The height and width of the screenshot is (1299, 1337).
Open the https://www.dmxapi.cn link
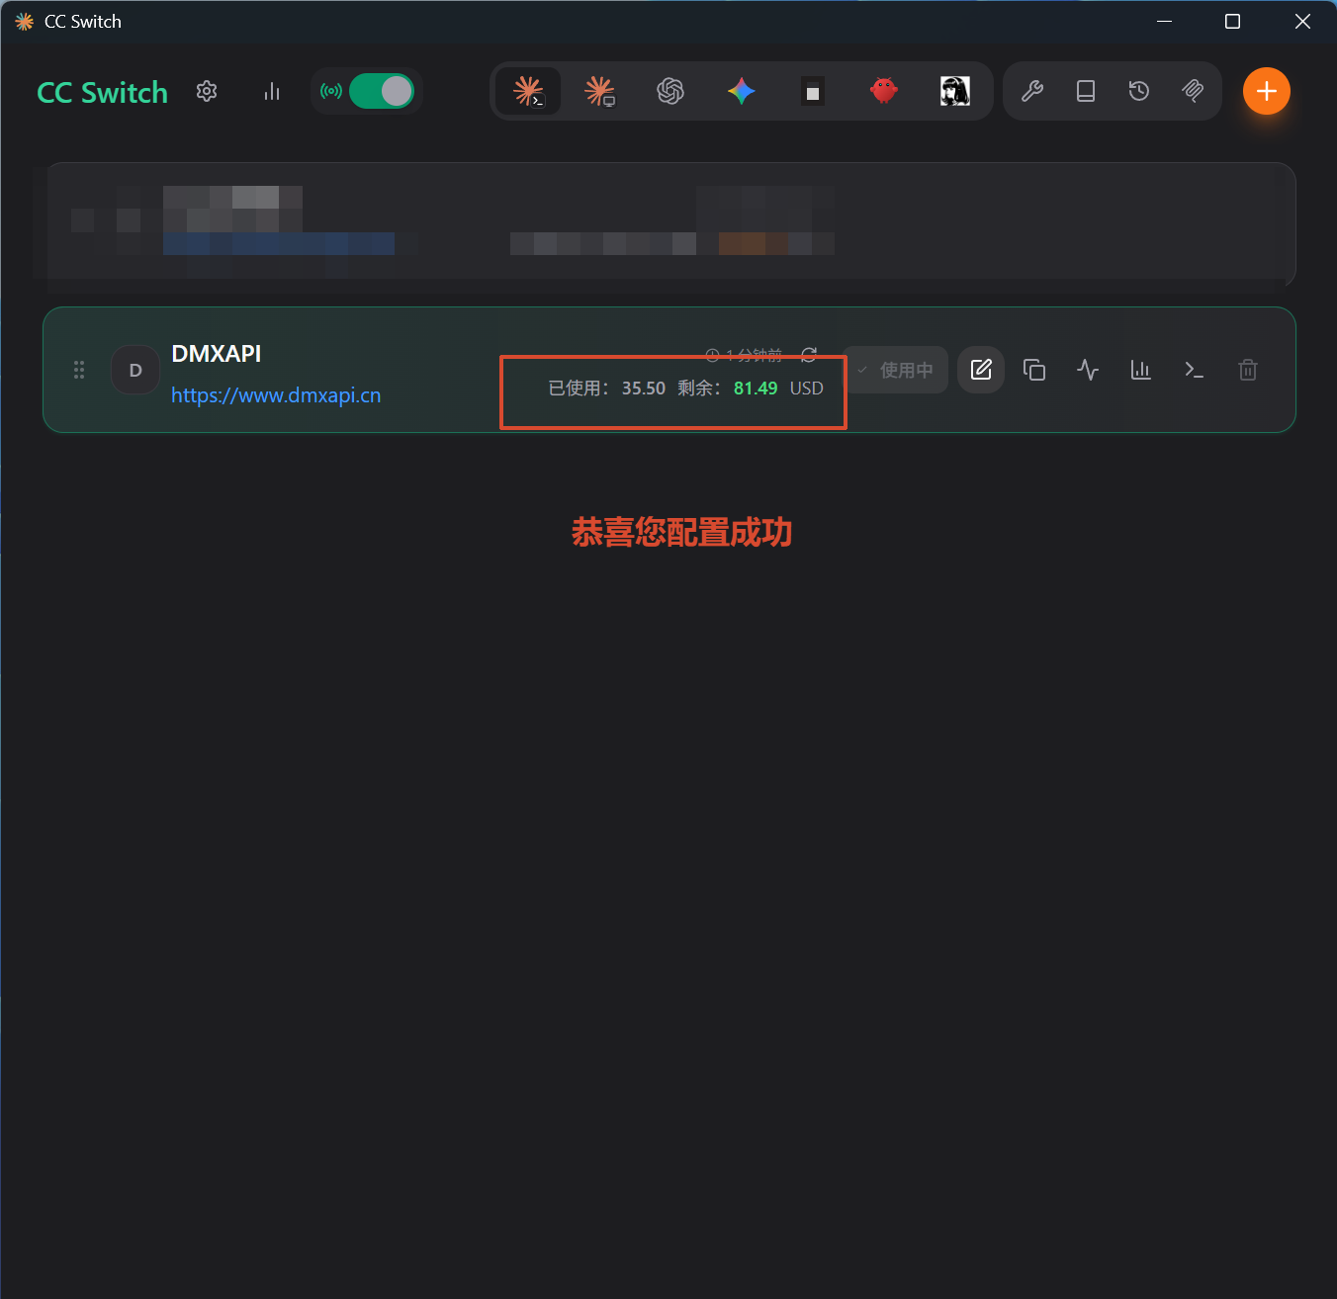pyautogui.click(x=276, y=395)
